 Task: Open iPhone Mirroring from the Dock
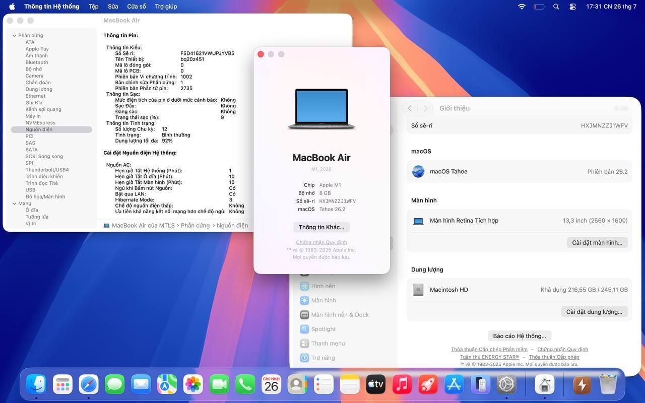[480, 385]
